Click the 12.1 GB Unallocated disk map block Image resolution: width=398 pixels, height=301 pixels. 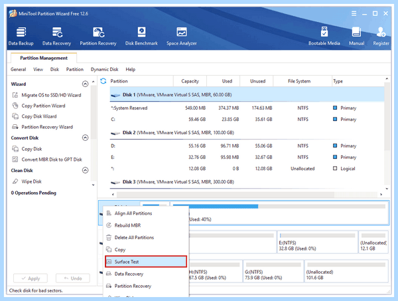[373, 242]
